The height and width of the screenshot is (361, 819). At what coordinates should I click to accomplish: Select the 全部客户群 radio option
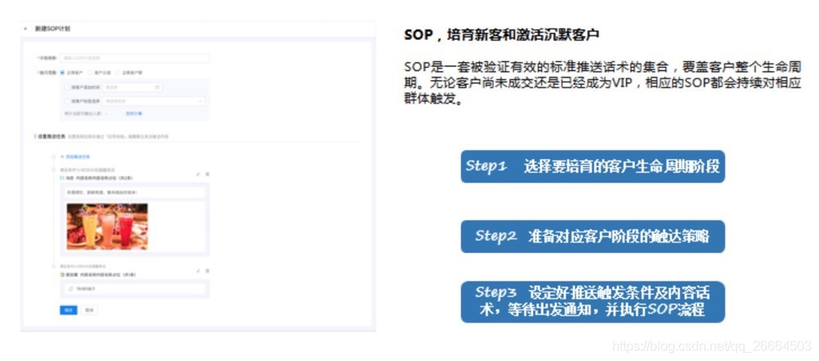(x=116, y=72)
